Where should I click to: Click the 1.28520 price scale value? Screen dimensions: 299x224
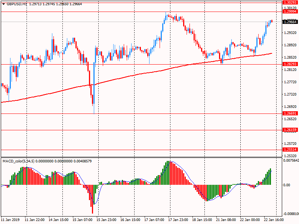290,57
